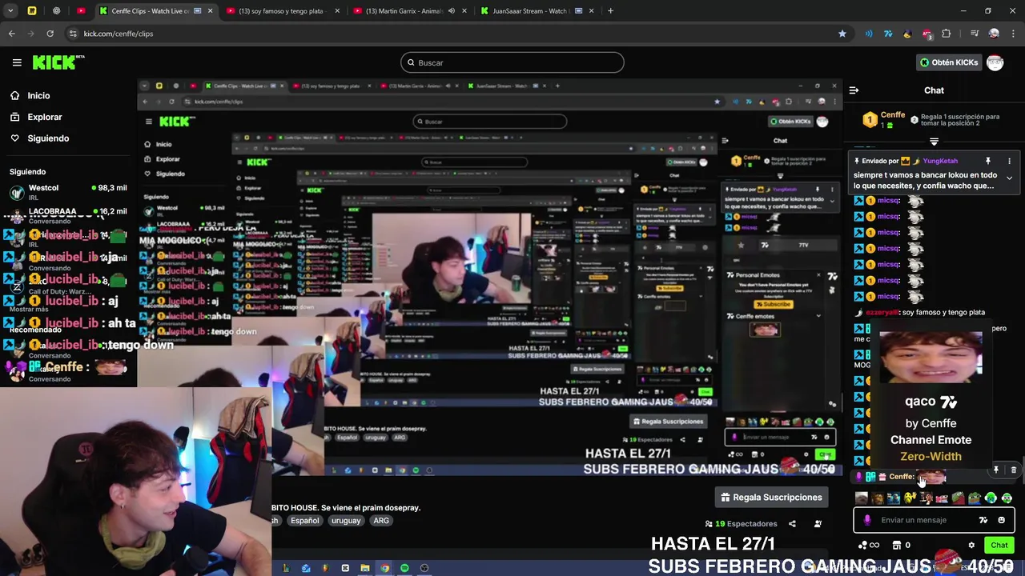The width and height of the screenshot is (1025, 576).
Task: Go back in browser history
Action: click(11, 34)
